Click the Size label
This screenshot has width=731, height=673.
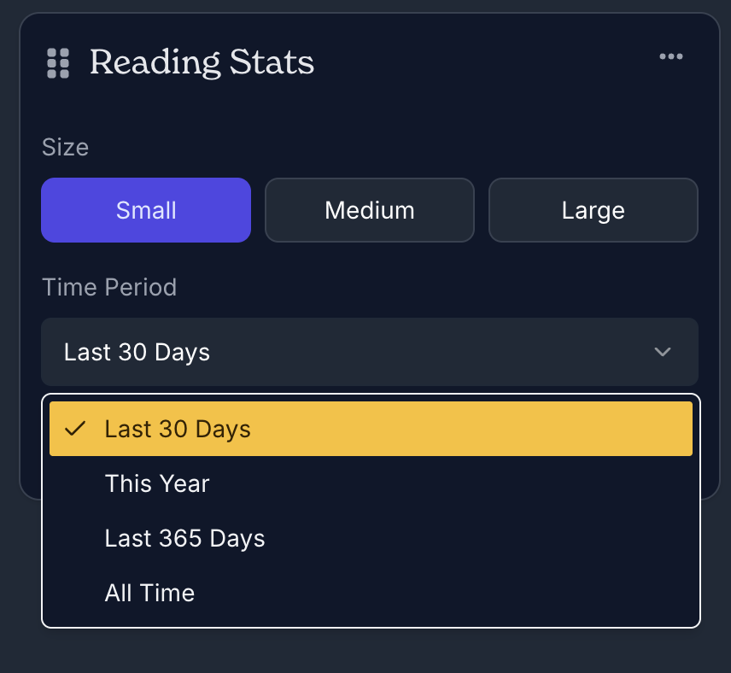(x=65, y=147)
